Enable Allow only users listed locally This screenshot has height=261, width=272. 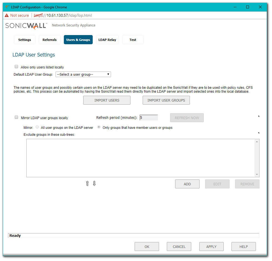(16, 67)
